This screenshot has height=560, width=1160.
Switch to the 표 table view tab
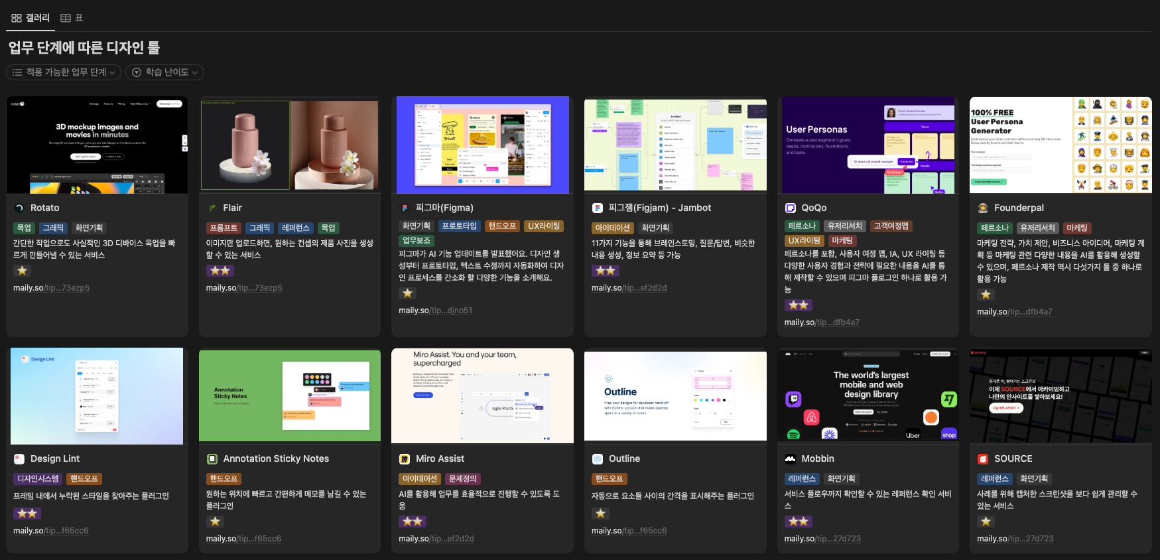[x=72, y=18]
